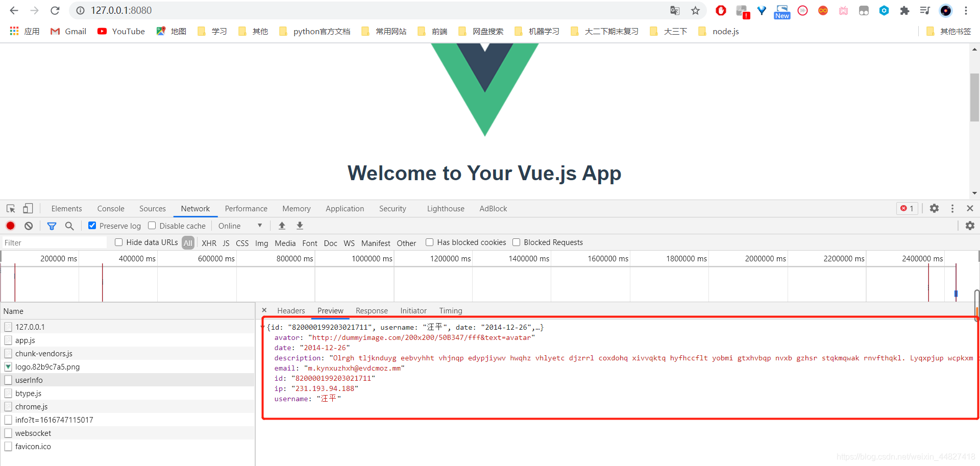Click the network Filter input field
The image size is (980, 466).
click(55, 242)
